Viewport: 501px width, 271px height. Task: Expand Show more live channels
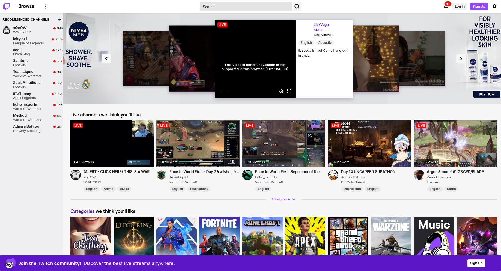283,199
